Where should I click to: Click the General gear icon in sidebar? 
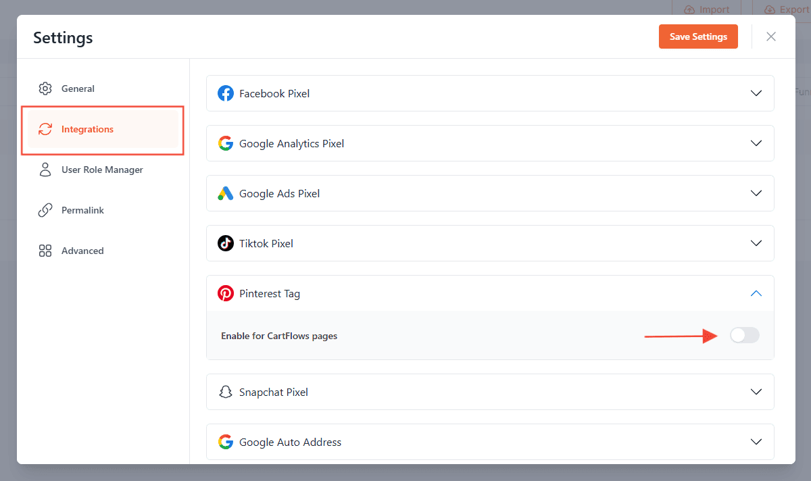(45, 88)
